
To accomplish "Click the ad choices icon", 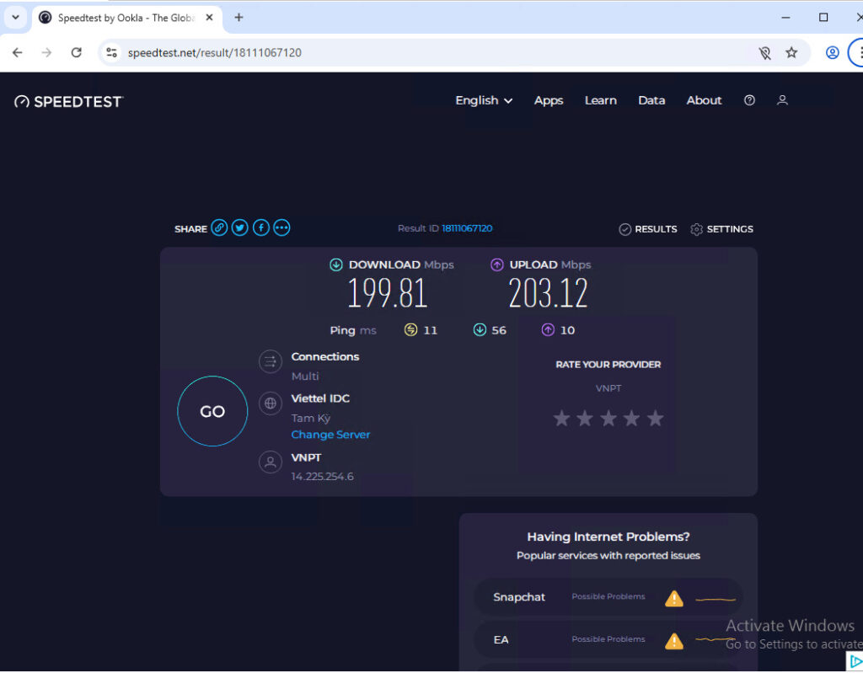I will click(855, 661).
